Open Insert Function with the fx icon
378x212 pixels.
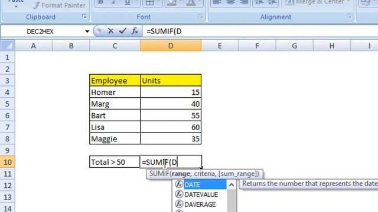(x=135, y=31)
